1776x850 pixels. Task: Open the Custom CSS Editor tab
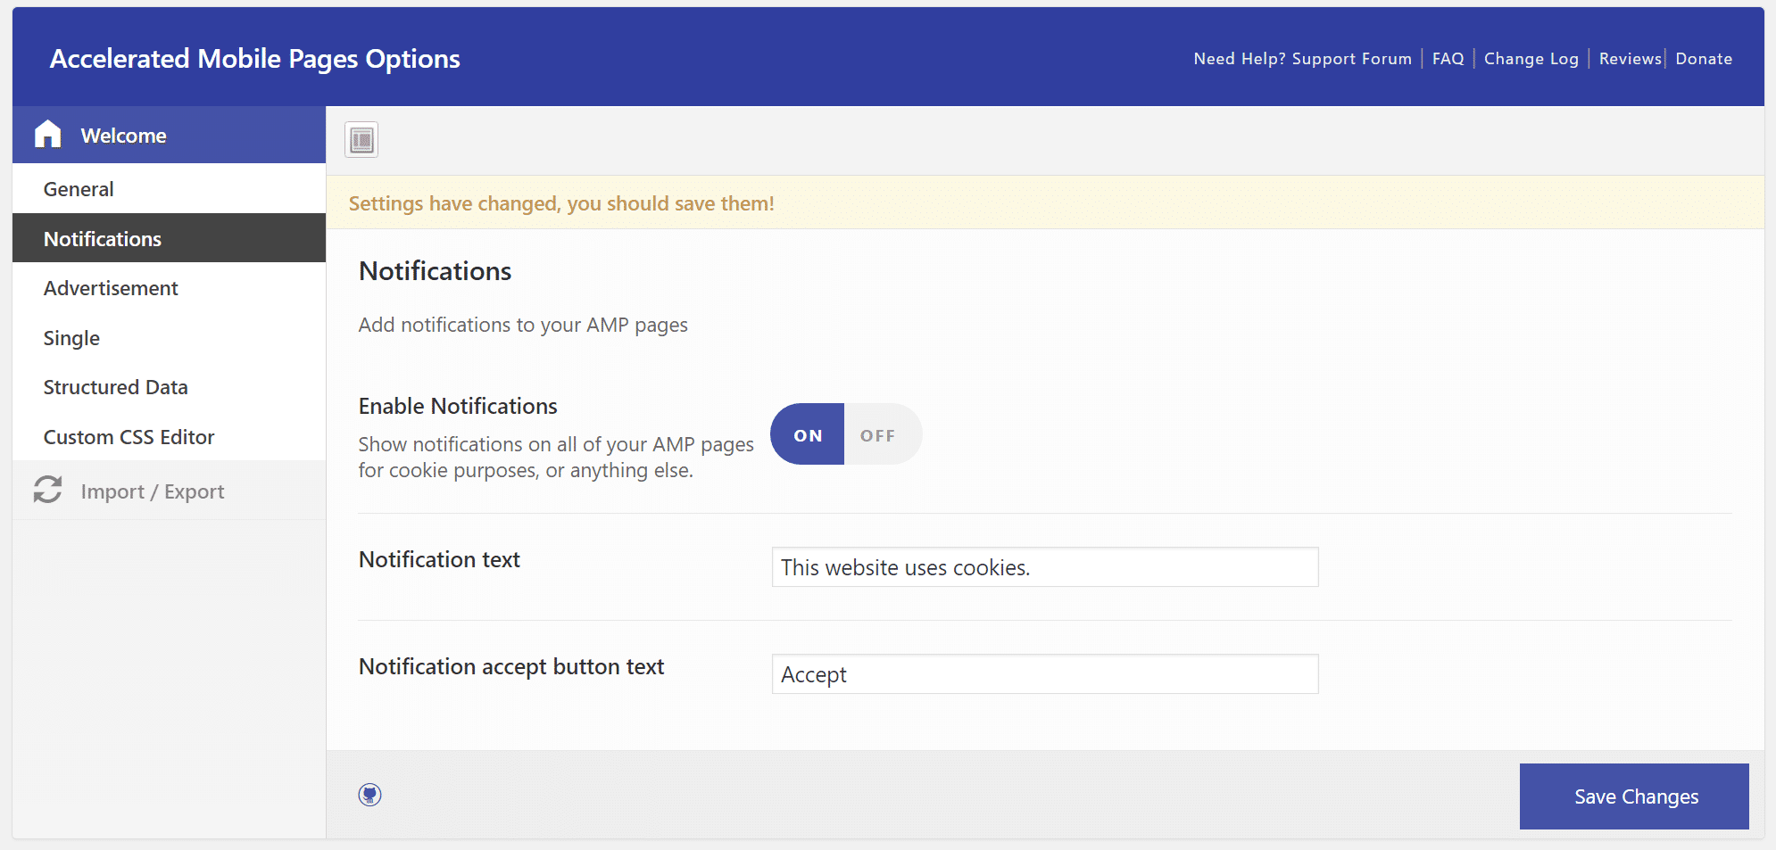tap(169, 437)
